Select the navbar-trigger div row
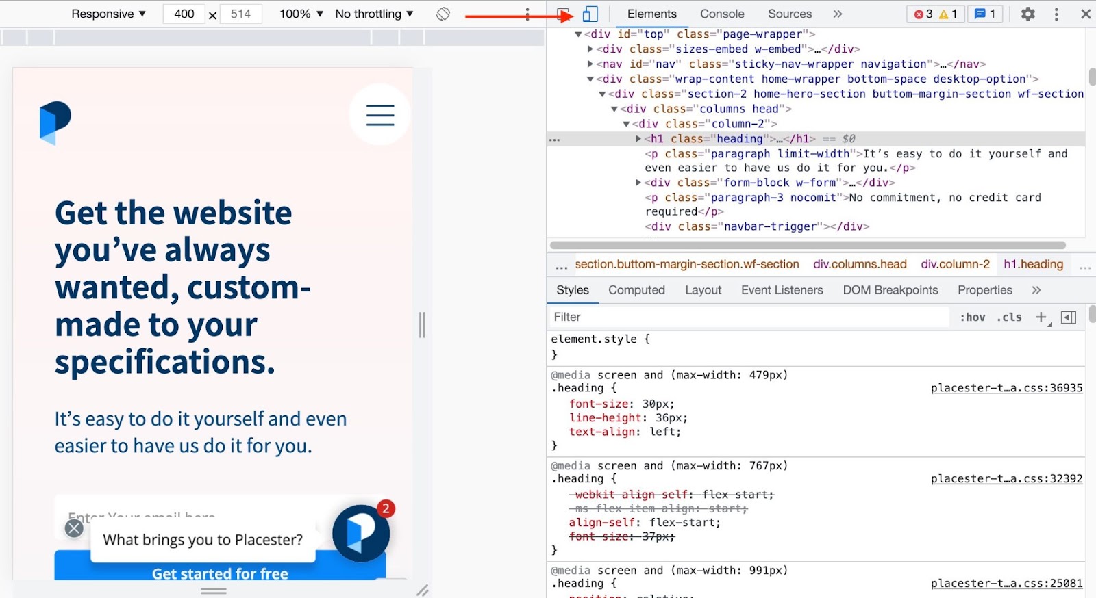 [x=757, y=226]
